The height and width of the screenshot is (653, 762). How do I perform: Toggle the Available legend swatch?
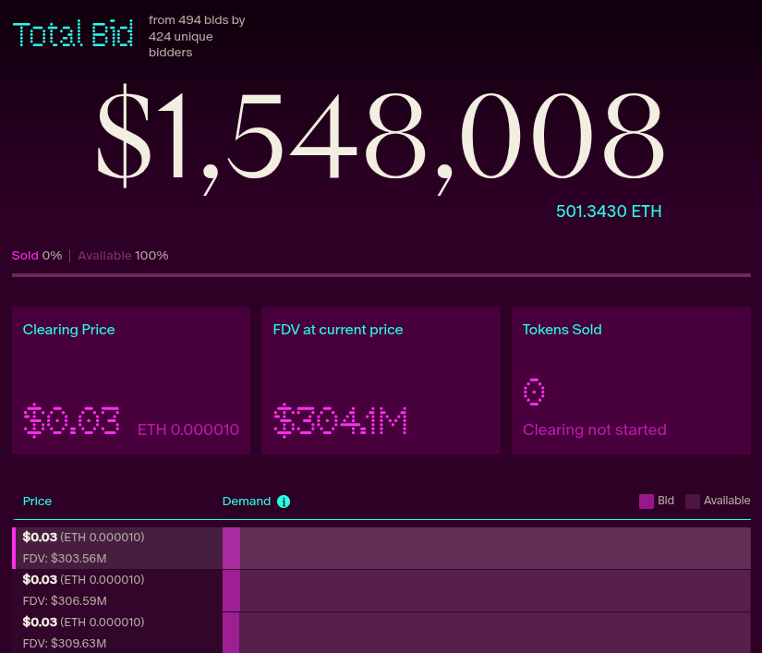693,501
